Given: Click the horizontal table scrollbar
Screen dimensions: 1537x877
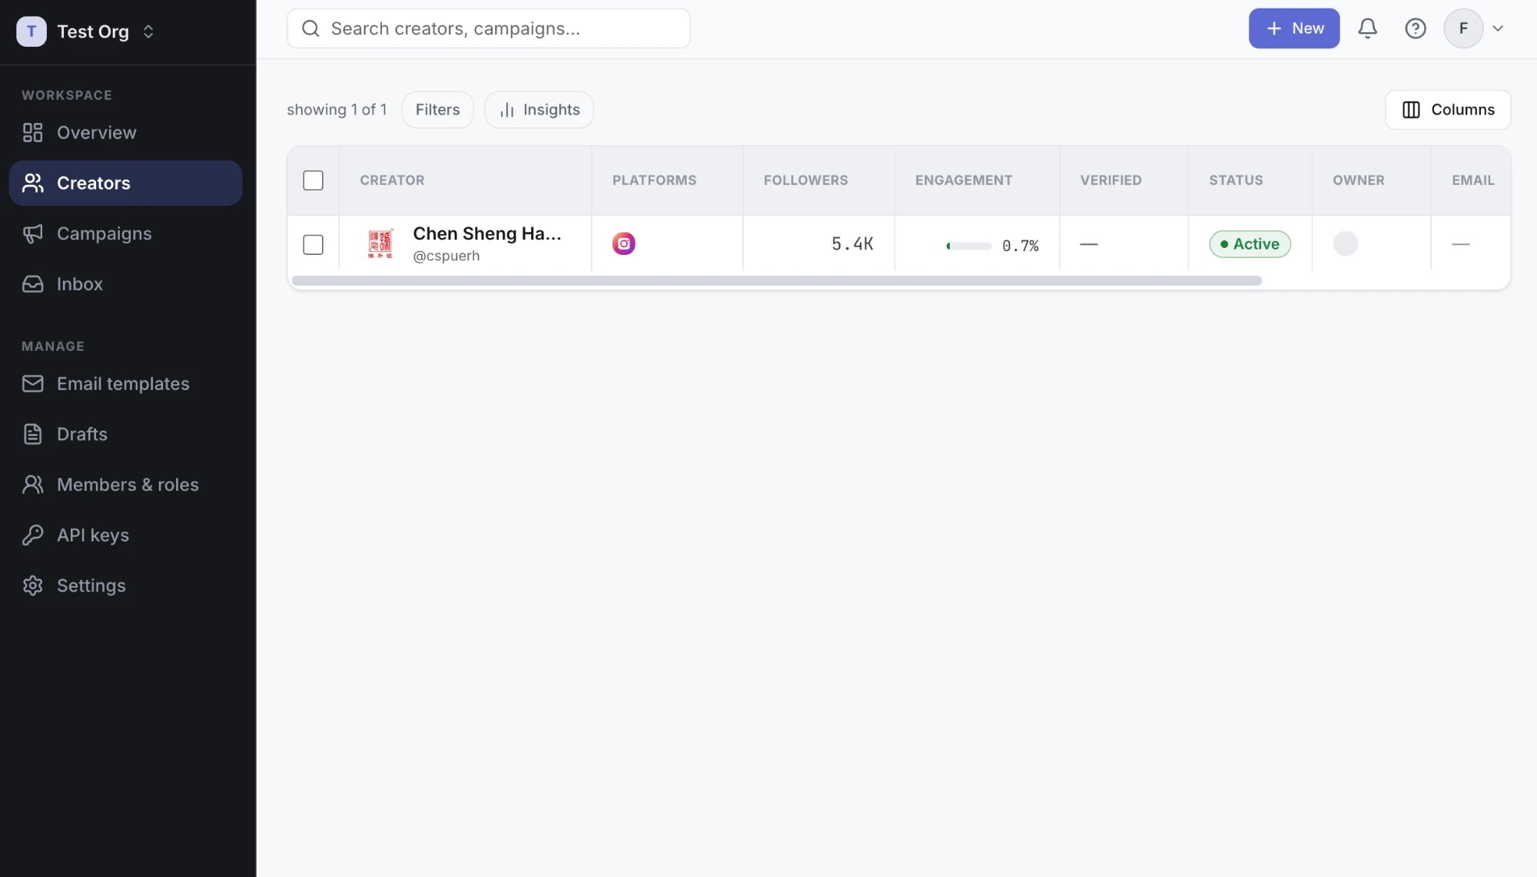Looking at the screenshot, I should tap(777, 281).
